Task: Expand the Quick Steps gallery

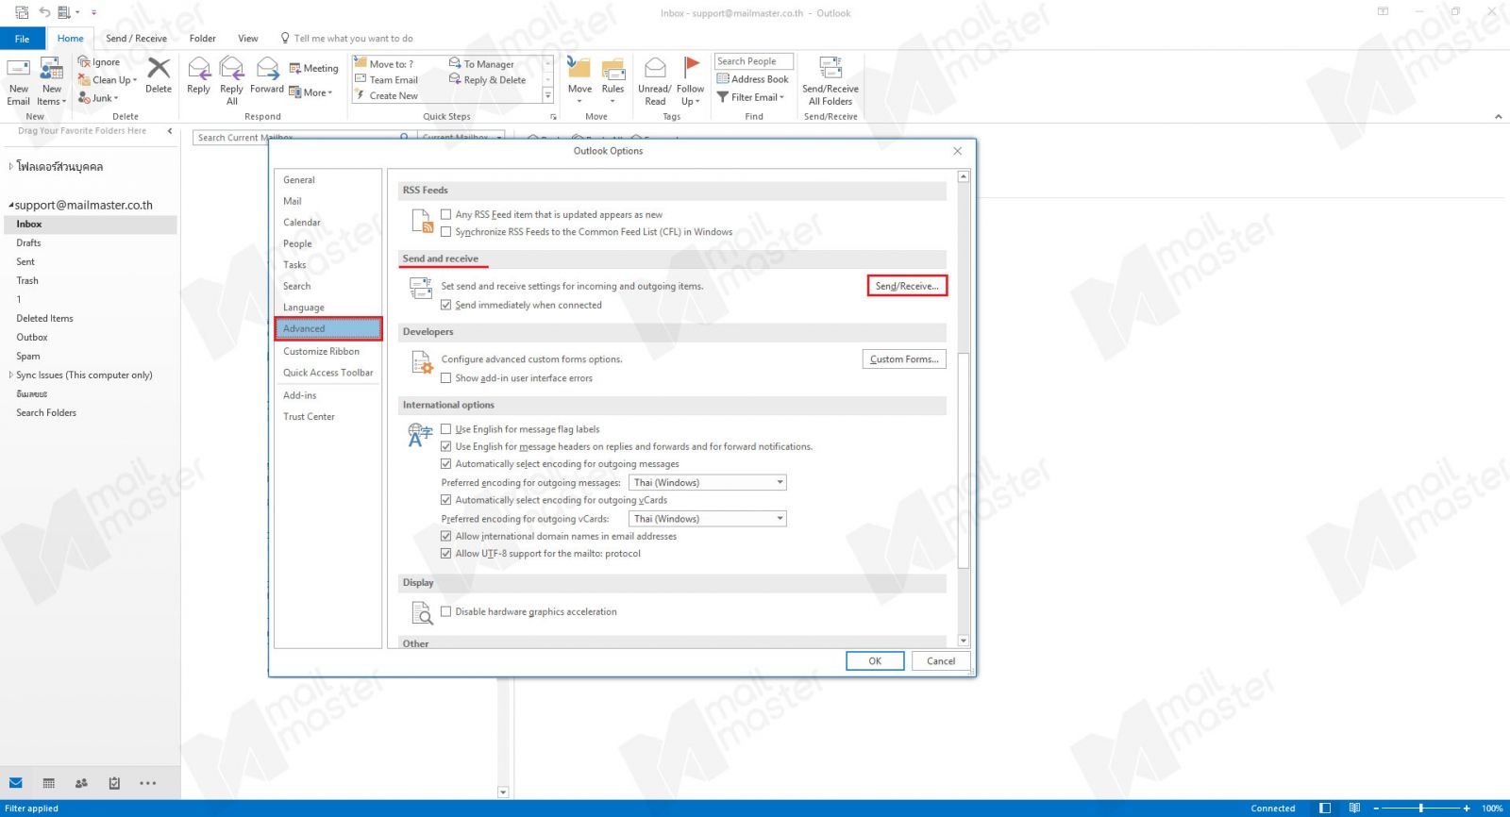Action: (547, 95)
